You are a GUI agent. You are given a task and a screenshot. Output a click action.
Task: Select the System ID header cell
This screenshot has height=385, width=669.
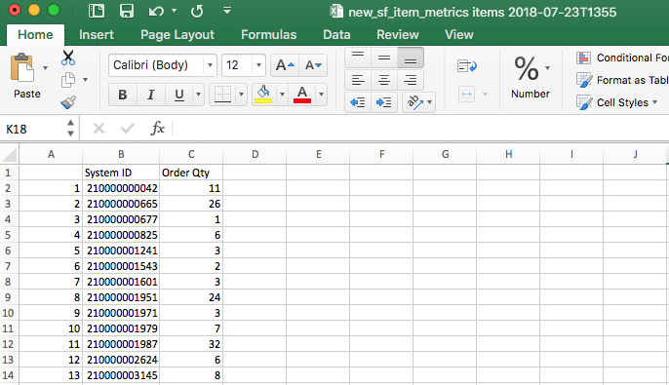tap(121, 173)
